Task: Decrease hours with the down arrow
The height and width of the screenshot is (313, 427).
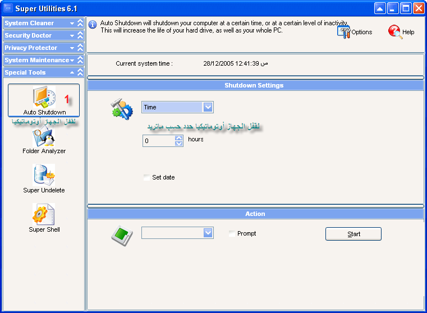Action: pos(178,144)
